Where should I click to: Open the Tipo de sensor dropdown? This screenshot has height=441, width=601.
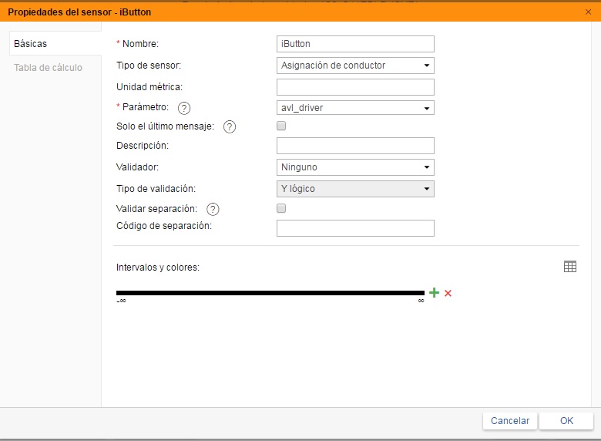click(x=354, y=66)
